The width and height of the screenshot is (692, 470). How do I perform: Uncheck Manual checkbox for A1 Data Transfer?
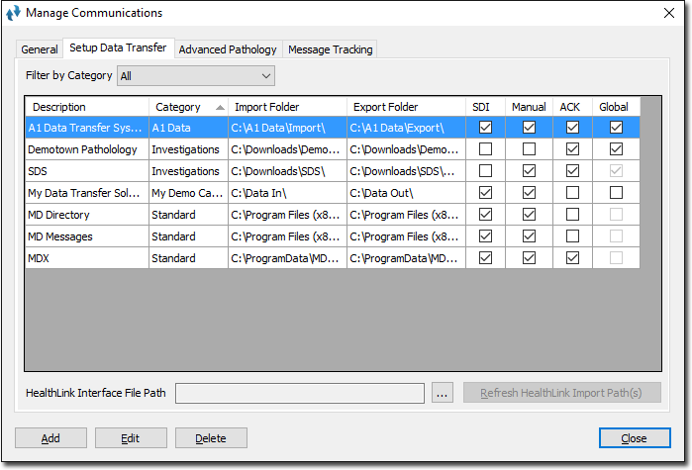point(530,128)
